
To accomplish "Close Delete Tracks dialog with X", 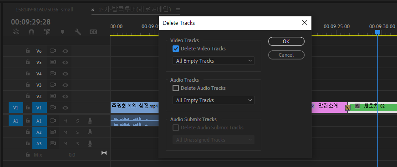I will (x=305, y=23).
